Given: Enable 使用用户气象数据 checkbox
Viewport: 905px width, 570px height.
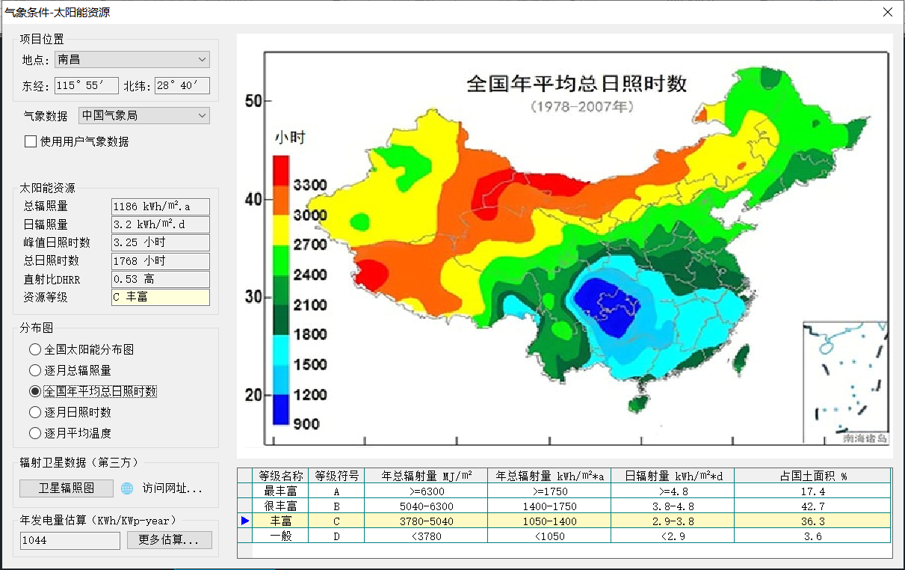Looking at the screenshot, I should pos(31,141).
